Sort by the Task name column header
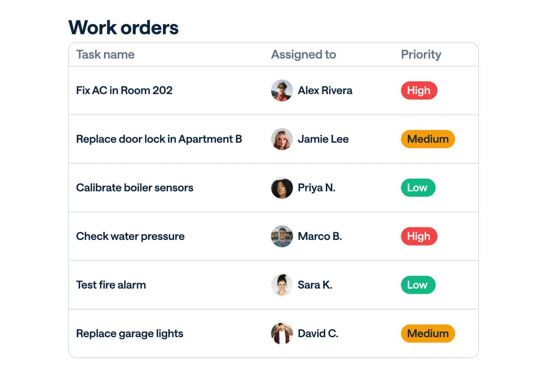This screenshot has width=548, height=379. point(105,55)
